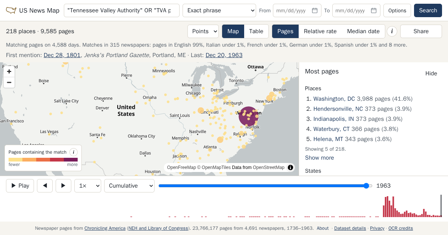Open the Indianapolis, IN place link
The image size is (448, 235).
(x=333, y=119)
